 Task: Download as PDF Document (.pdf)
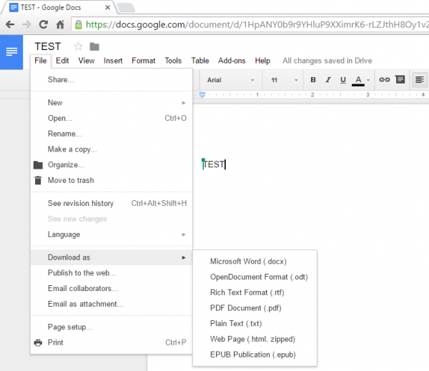pyautogui.click(x=255, y=308)
